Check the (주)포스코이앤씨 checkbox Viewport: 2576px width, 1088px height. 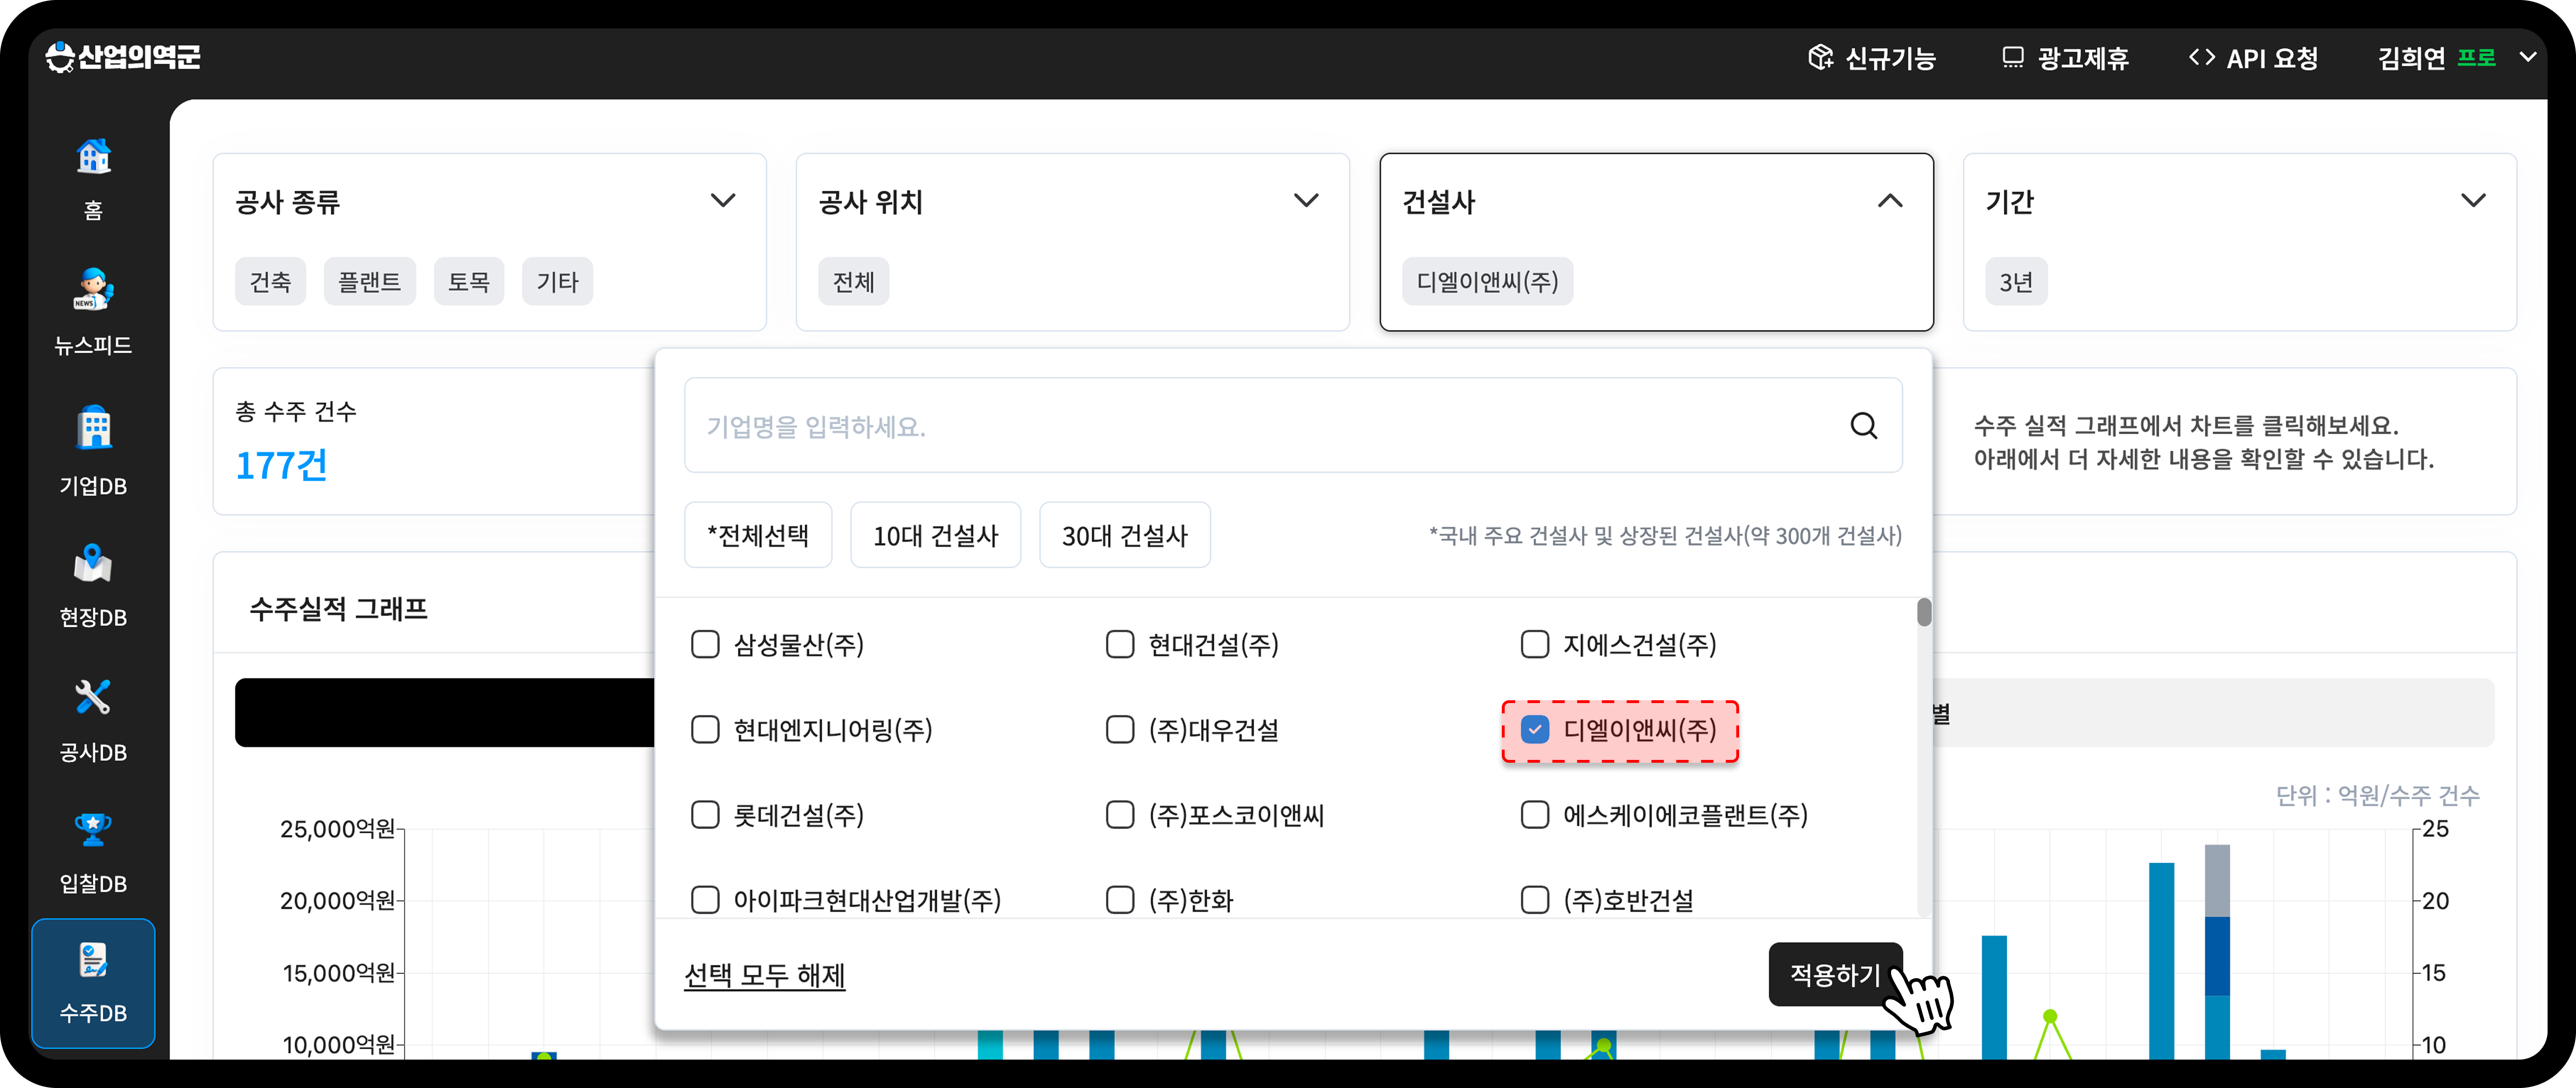1120,814
